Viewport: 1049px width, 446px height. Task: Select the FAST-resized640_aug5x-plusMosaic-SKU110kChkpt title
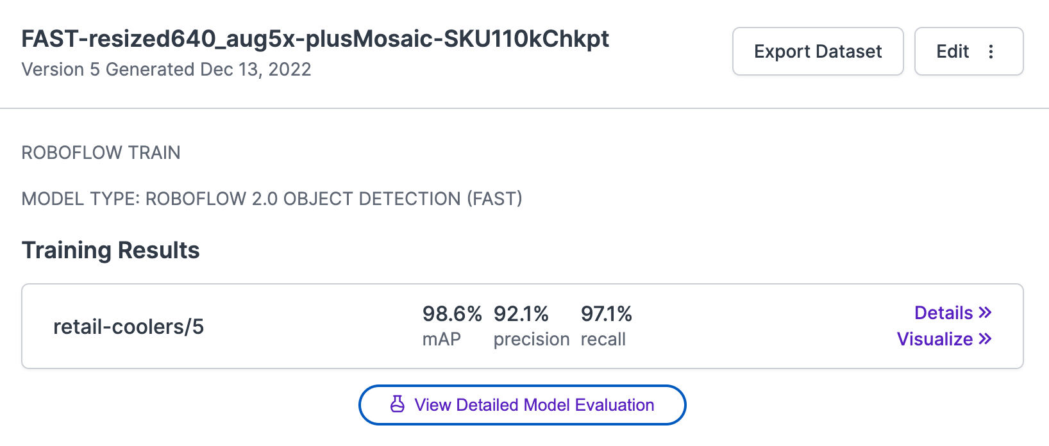[315, 38]
